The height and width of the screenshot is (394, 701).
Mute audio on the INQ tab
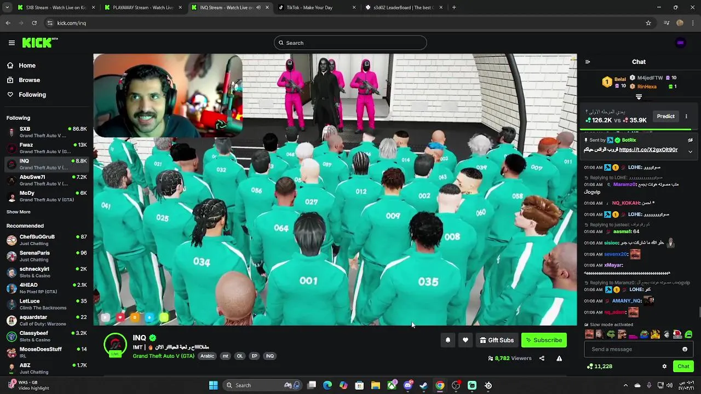258,8
